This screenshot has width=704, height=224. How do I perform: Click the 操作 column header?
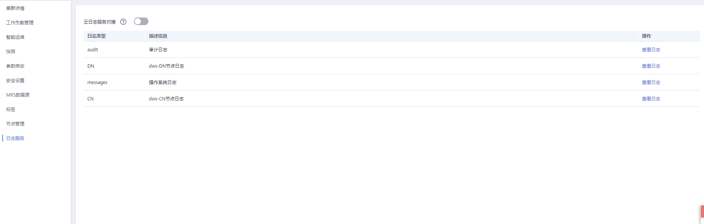646,36
